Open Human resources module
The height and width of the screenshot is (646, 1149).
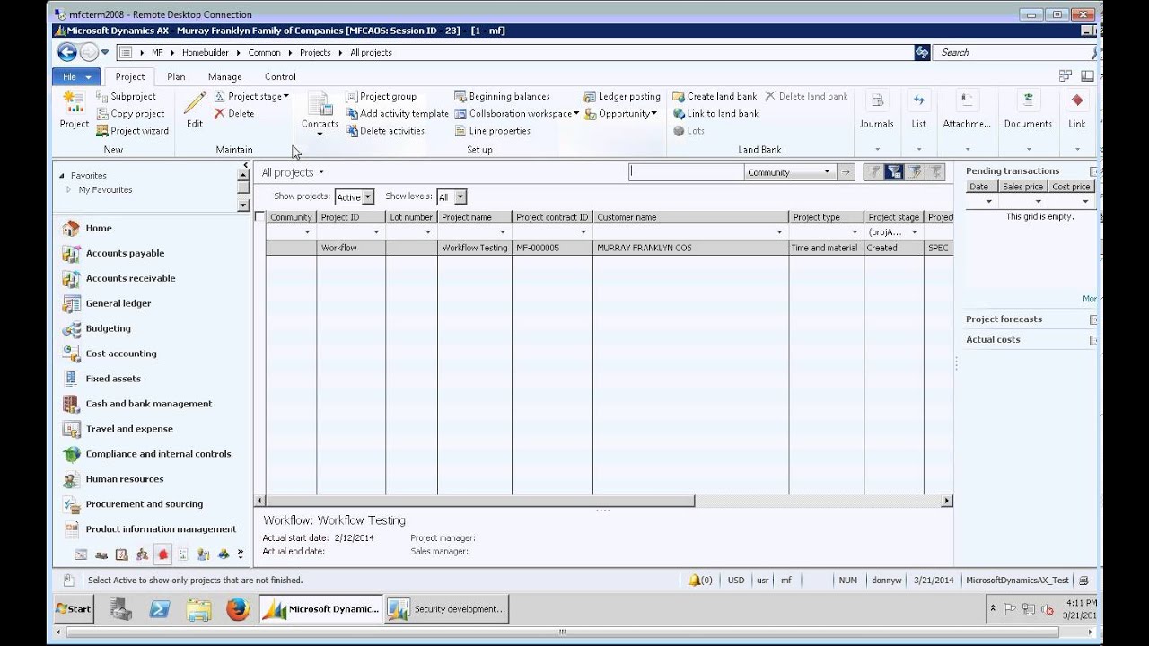[x=125, y=479]
